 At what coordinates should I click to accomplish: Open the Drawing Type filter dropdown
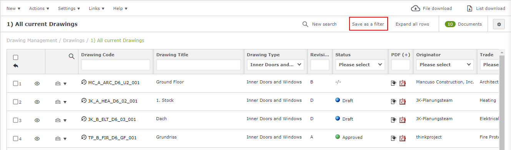[275, 65]
